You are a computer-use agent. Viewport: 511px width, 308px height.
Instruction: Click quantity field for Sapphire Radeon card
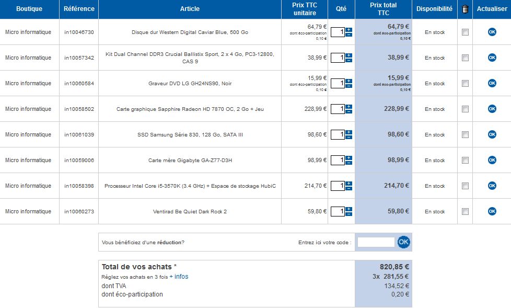coord(338,109)
